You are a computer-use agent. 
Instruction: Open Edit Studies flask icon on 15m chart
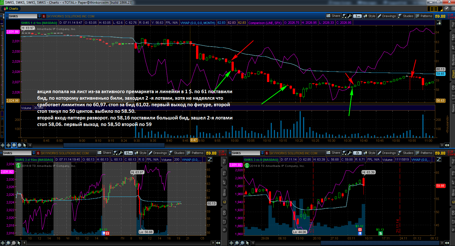[115, 153]
